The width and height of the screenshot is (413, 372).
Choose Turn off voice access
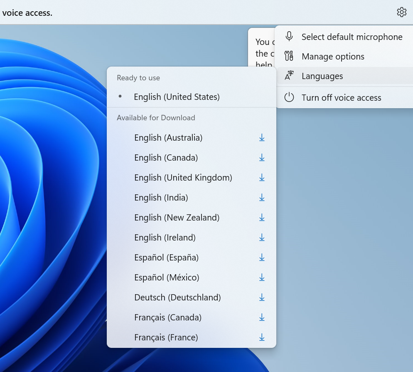pyautogui.click(x=345, y=98)
